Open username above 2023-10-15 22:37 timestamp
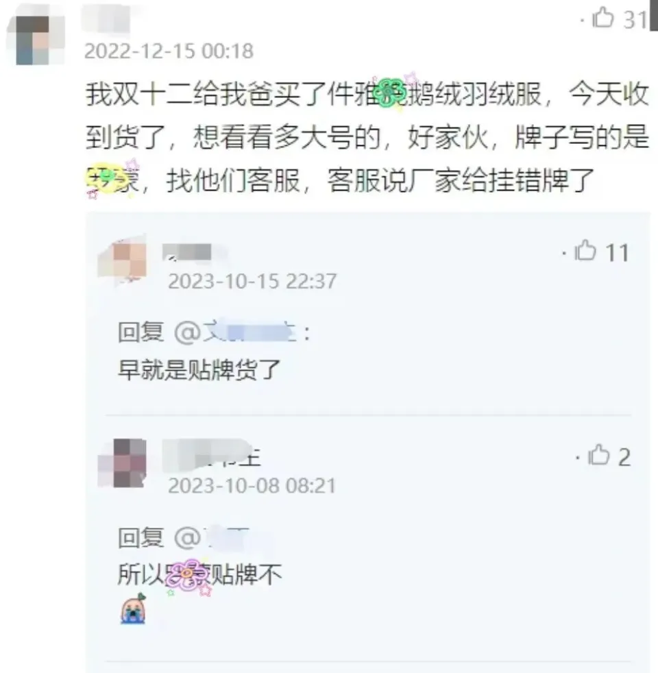 pos(193,252)
